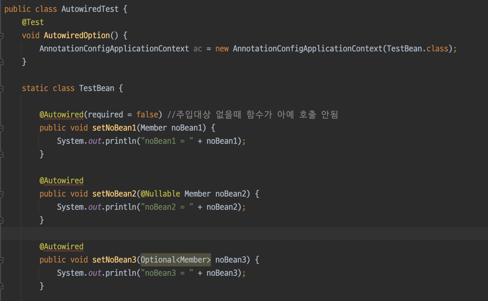Click the "noBean3 = " string literal

(x=167, y=273)
